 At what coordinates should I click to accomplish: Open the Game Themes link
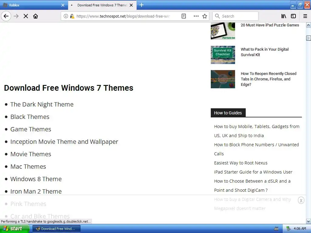click(31, 129)
